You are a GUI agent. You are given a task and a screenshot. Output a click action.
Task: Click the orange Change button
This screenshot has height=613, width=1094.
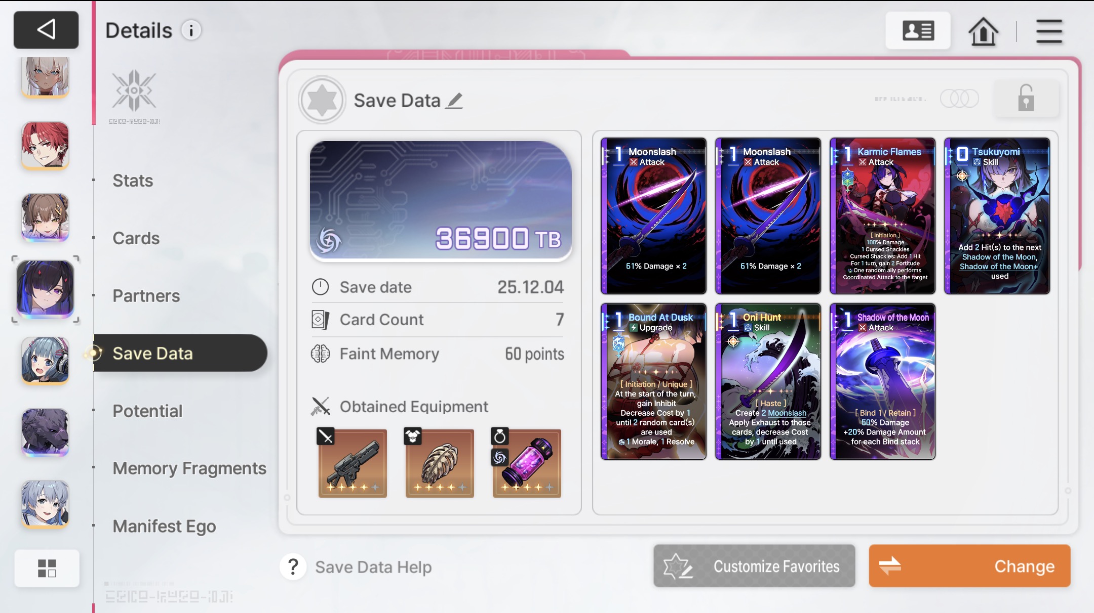point(969,566)
